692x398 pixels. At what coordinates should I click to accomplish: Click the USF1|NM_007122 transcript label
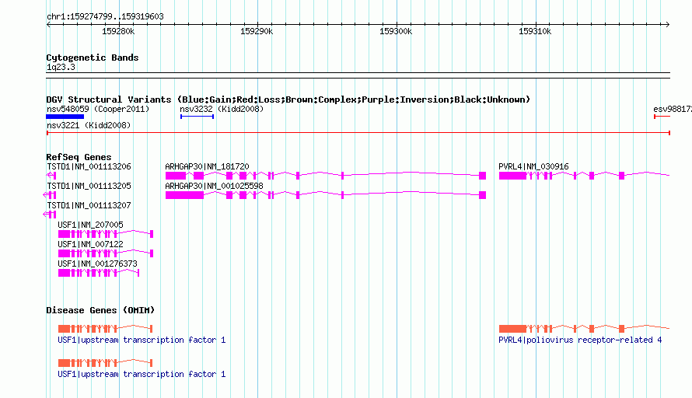pos(90,244)
